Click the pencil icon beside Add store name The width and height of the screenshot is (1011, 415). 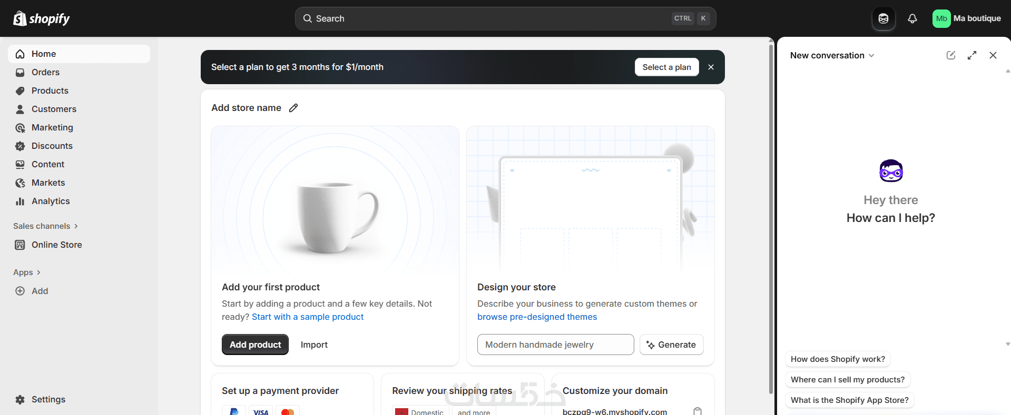coord(293,108)
